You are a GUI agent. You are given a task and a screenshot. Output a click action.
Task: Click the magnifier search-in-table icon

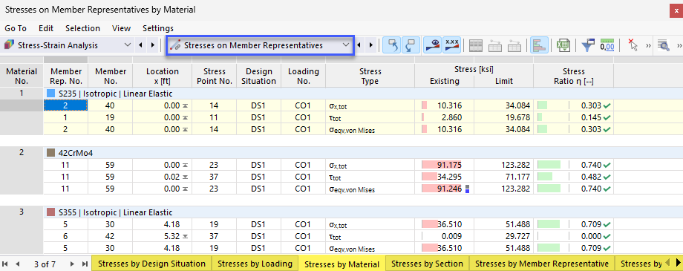click(664, 45)
